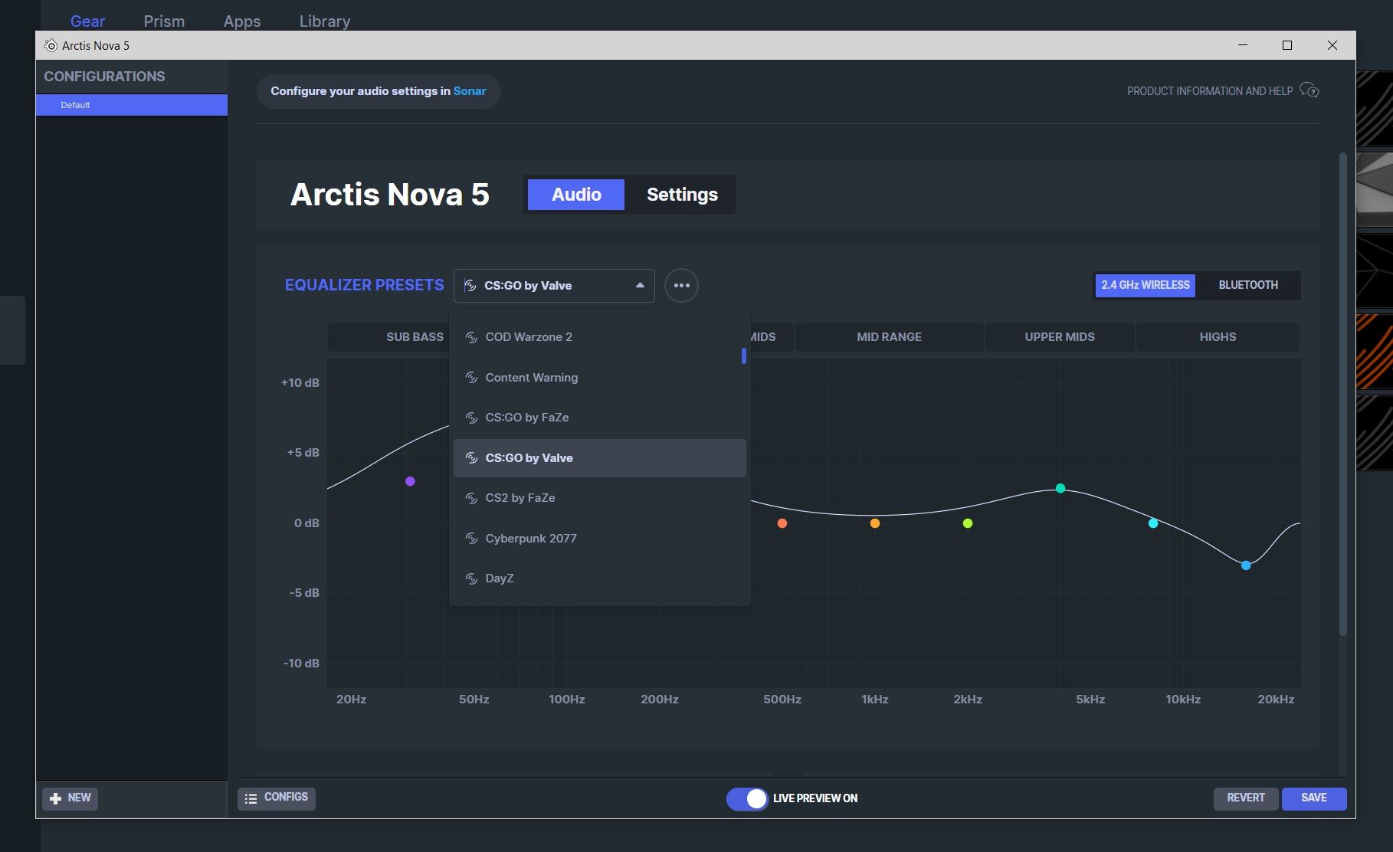
Task: Select the blue 16kHz EQ point
Action: [1246, 565]
